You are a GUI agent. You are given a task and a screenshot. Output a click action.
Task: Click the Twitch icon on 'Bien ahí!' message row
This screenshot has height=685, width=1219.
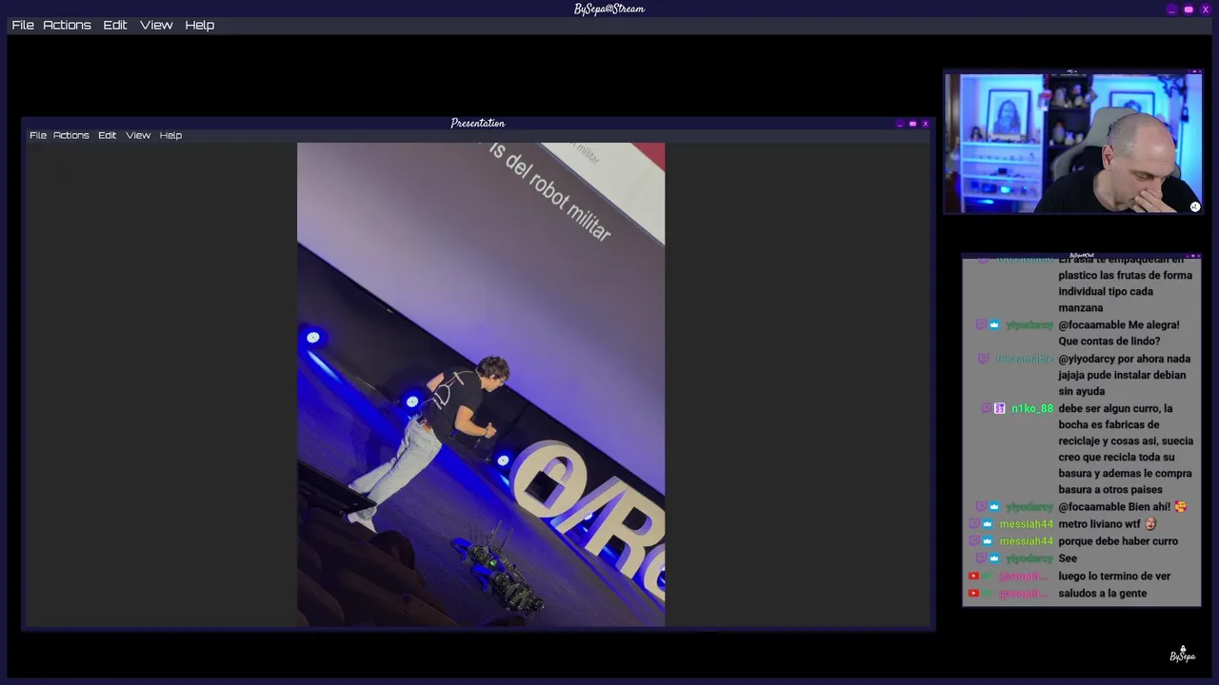tap(981, 507)
